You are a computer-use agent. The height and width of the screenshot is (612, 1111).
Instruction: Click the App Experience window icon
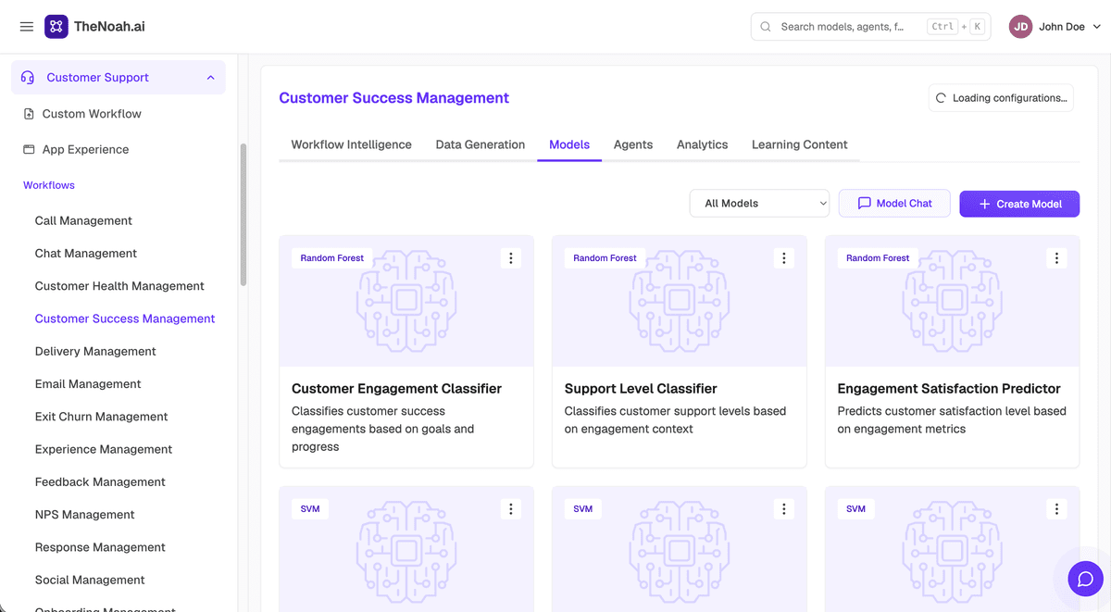29,149
